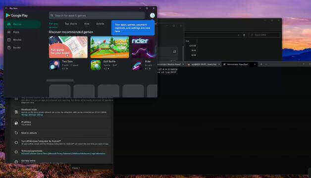
Task: Expand the File Explorer address bar dropdown
Action: (x=239, y=35)
